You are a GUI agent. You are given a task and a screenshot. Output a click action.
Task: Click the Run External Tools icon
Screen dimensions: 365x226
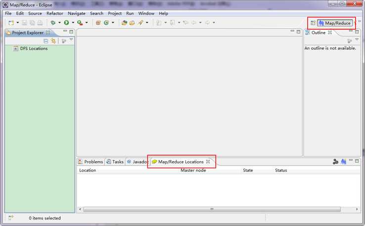(80, 23)
